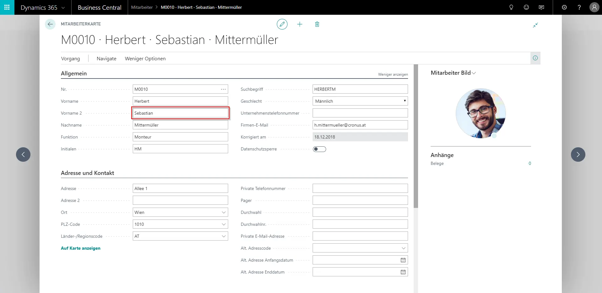The width and height of the screenshot is (602, 293).
Task: Open the user account avatar
Action: [594, 7]
